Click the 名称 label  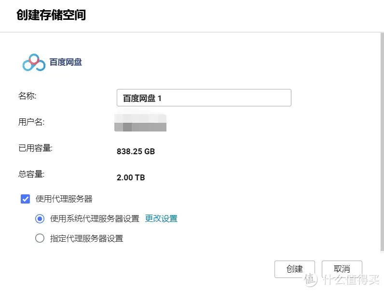coord(27,96)
